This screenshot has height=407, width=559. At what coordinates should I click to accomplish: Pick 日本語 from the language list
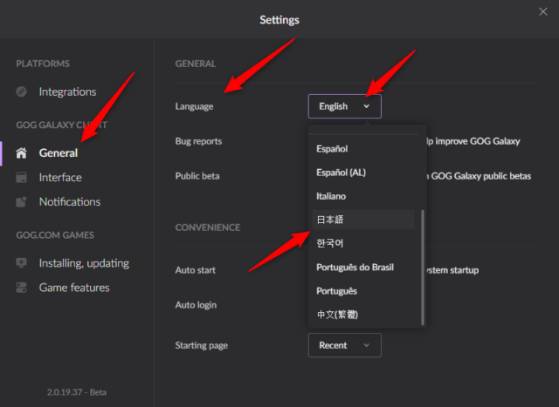(x=332, y=220)
